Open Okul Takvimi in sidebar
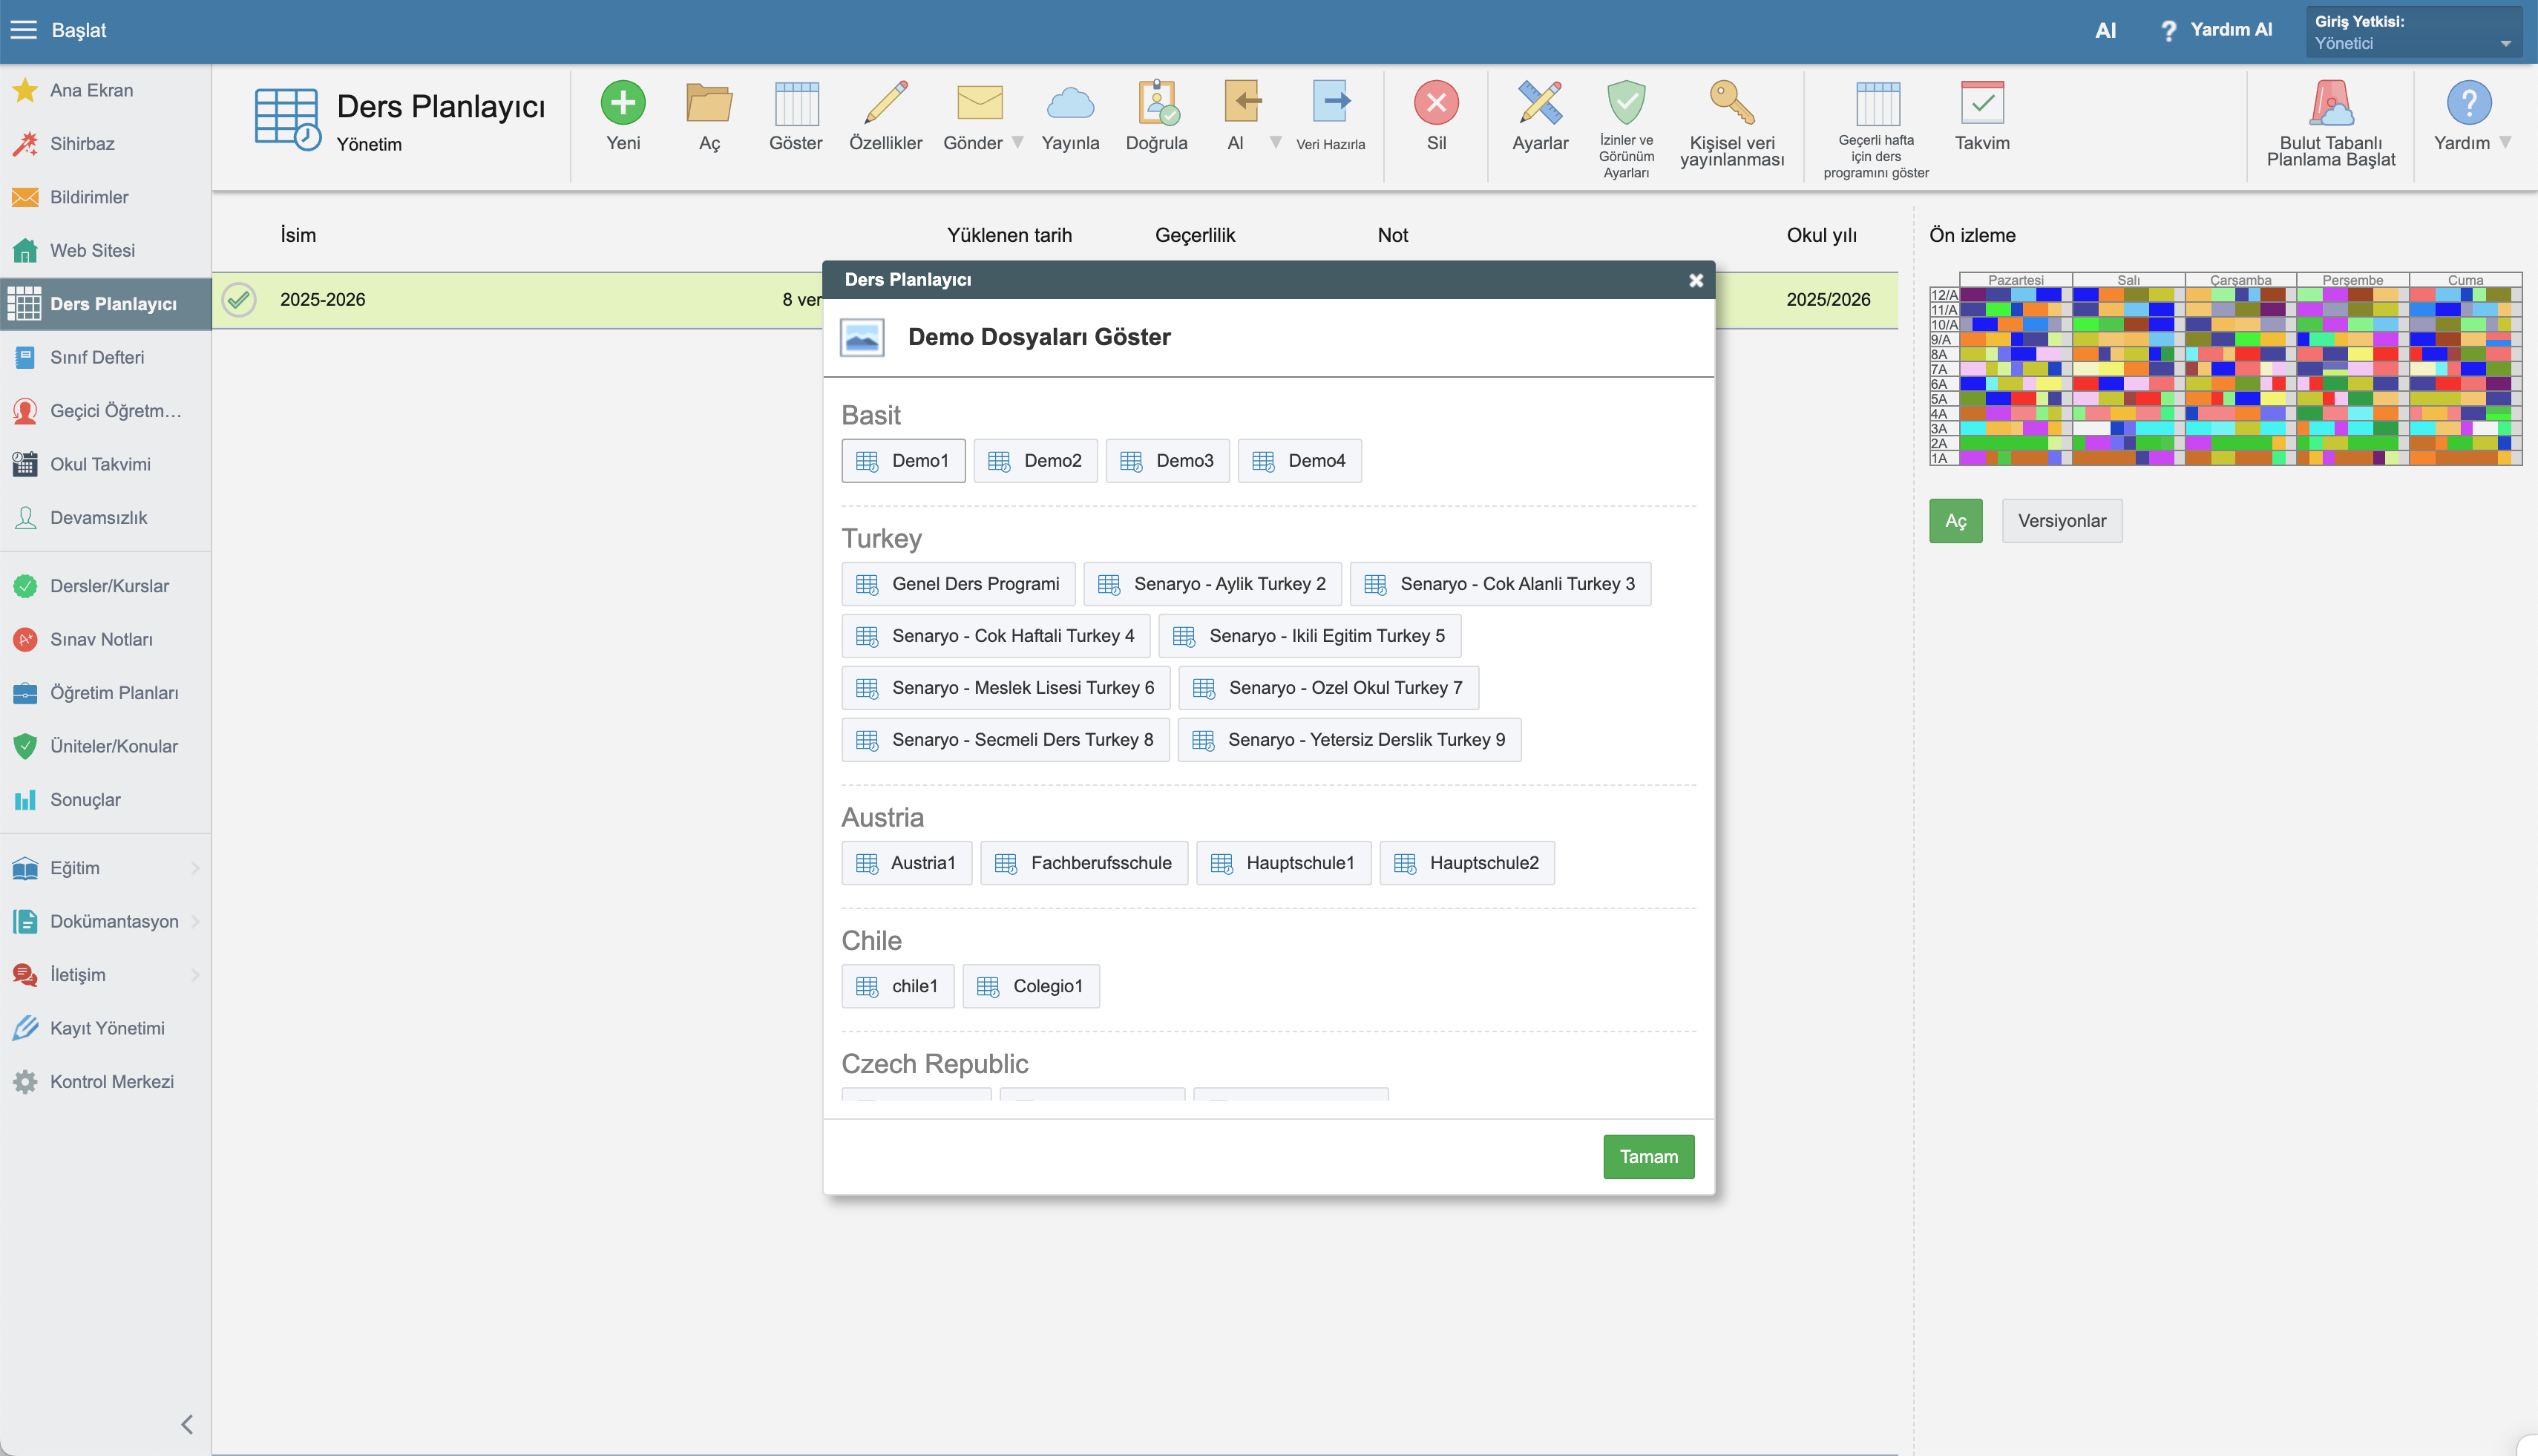2538x1456 pixels. point(106,464)
